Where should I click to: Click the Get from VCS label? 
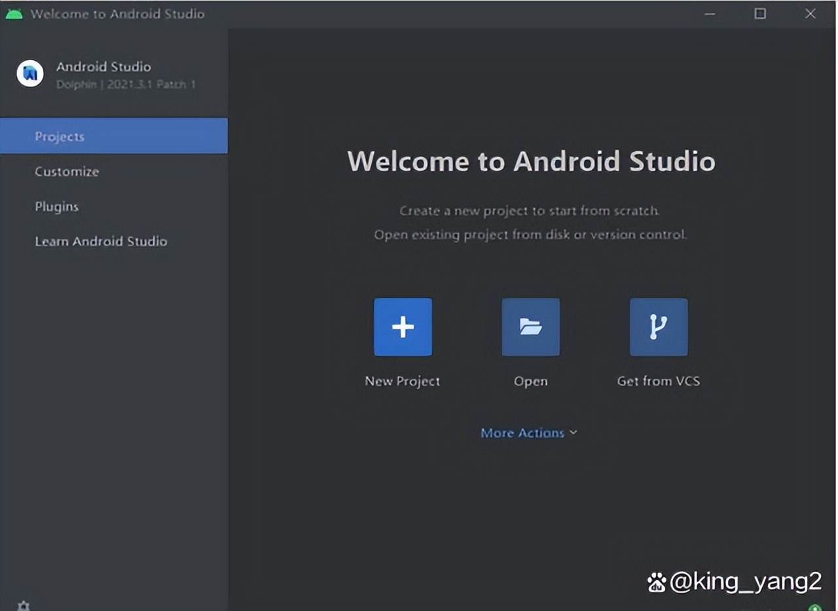click(x=658, y=381)
